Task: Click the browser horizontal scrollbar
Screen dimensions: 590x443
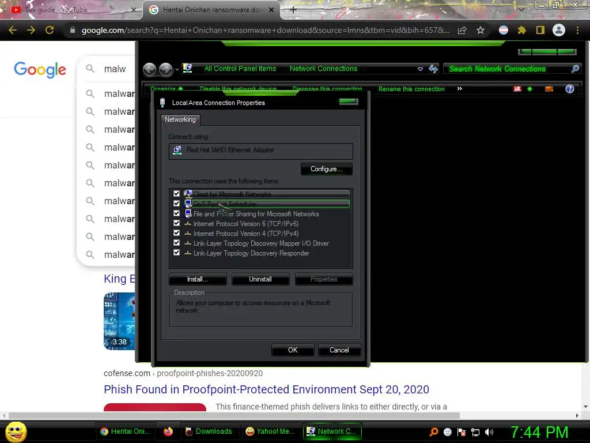Action: coord(233,415)
